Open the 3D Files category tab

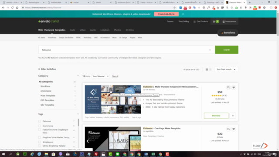129,30
